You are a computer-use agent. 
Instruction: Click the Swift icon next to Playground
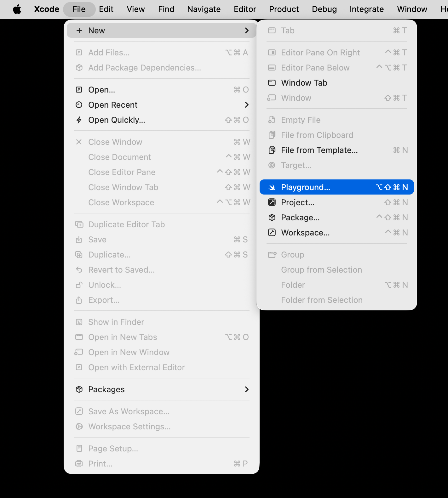272,187
